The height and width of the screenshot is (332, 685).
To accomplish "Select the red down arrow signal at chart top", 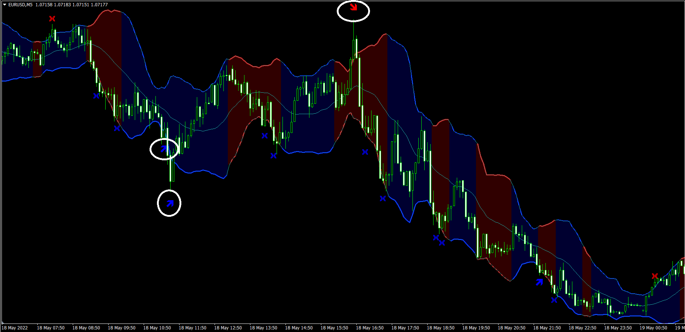I will [353, 7].
